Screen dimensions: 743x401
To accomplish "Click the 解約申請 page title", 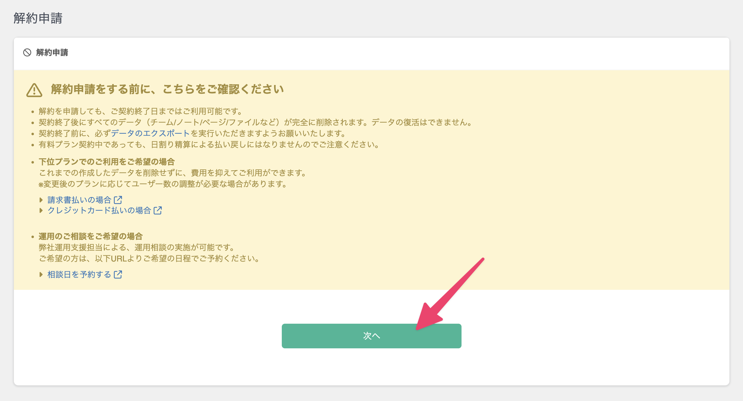I will 38,18.
